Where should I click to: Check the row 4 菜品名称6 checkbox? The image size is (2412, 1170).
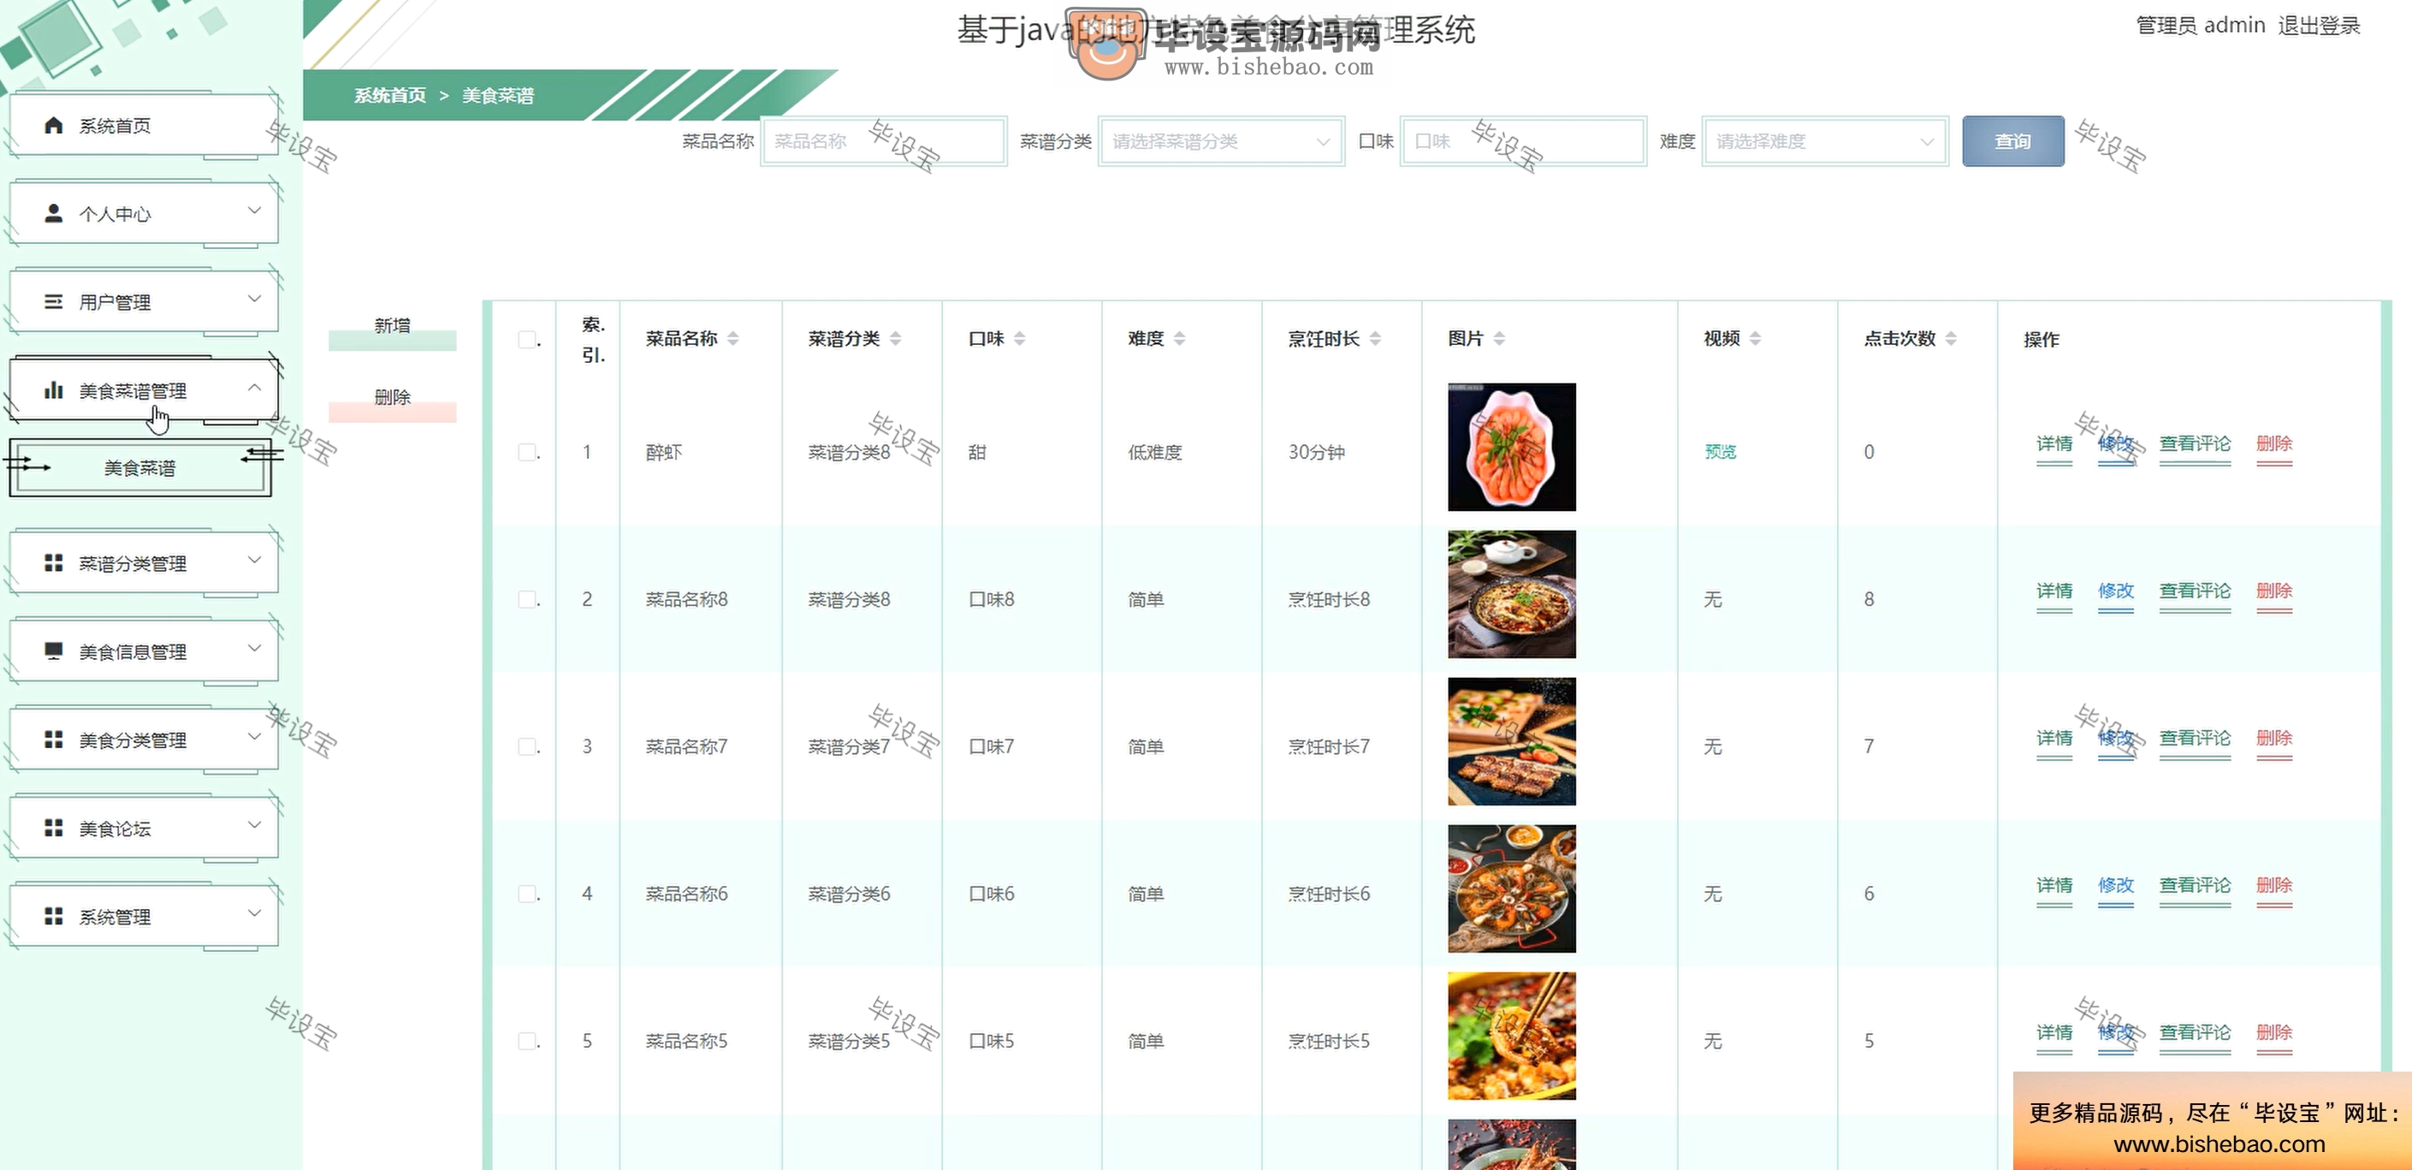[527, 894]
